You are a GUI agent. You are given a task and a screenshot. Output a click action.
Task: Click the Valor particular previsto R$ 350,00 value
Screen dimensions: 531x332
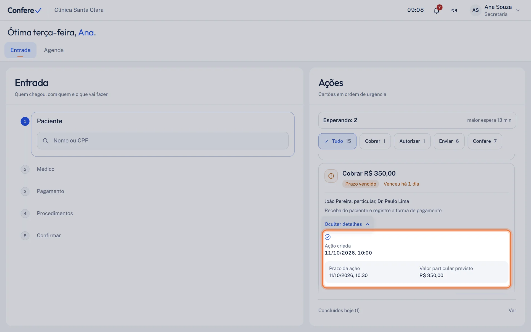point(431,275)
